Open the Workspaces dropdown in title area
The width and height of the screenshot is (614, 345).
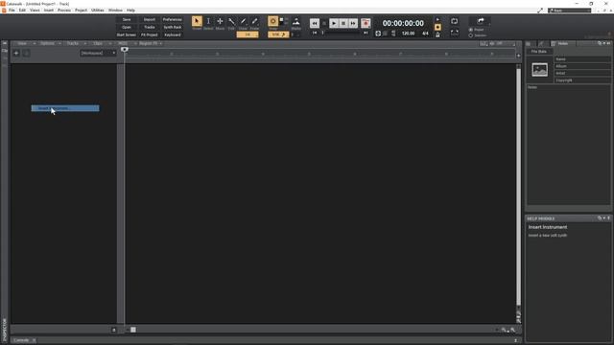tap(569, 11)
